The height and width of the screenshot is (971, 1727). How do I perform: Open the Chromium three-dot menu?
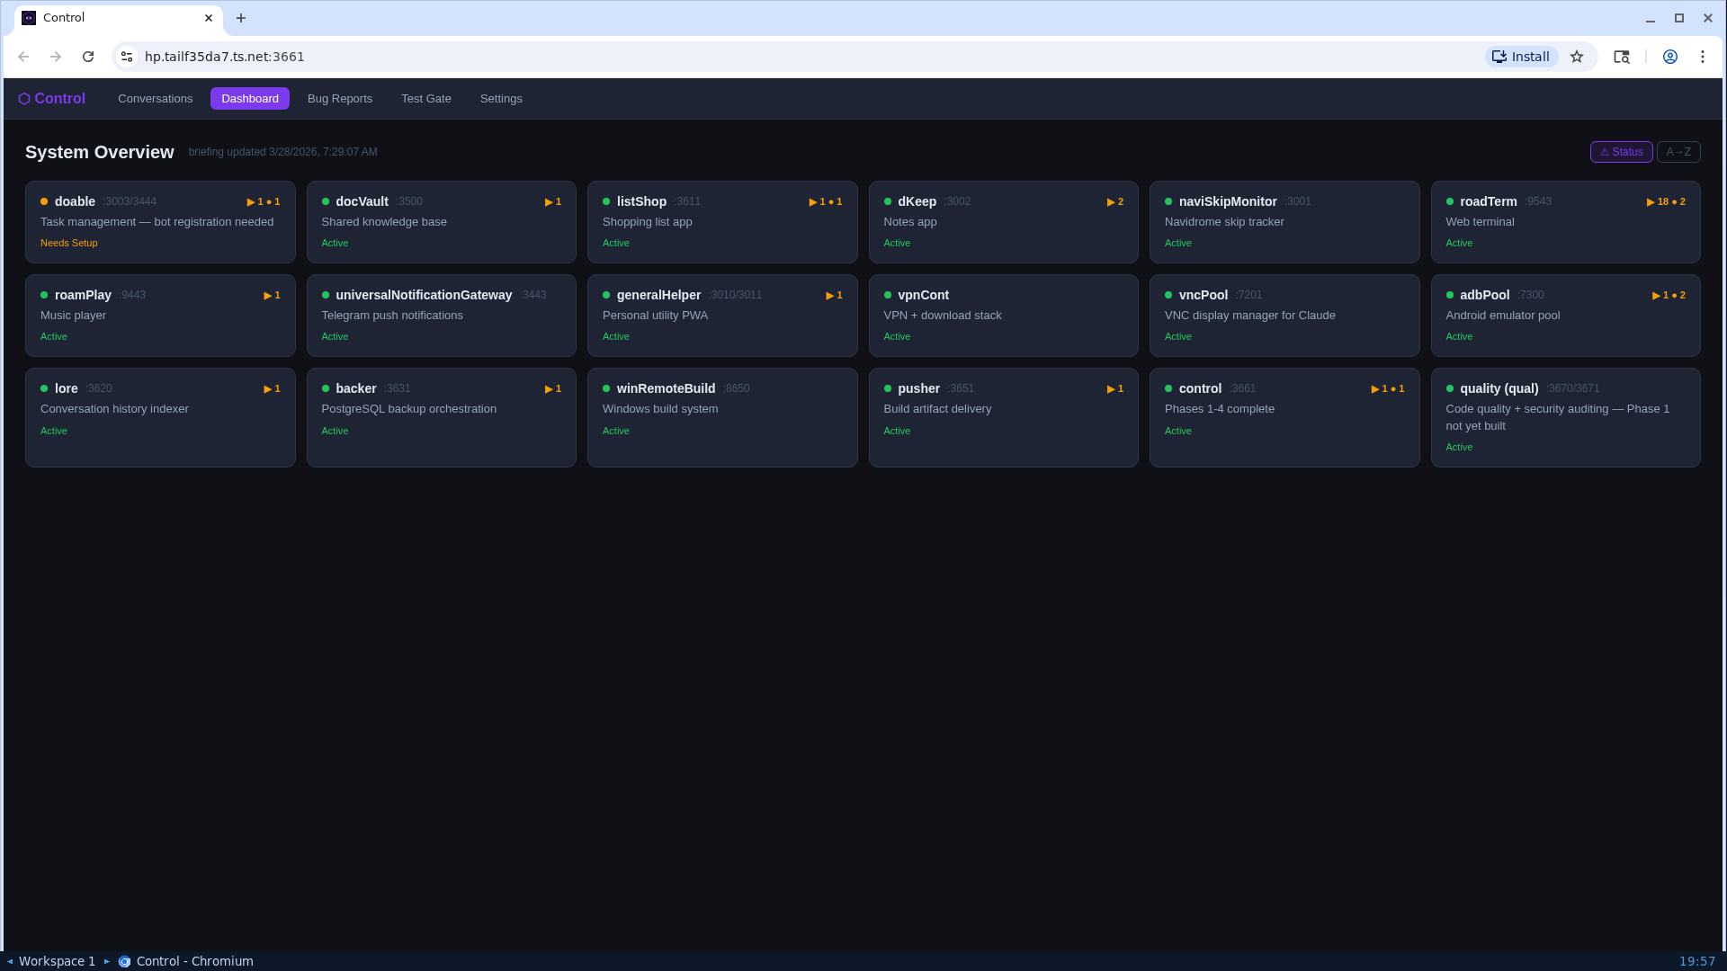1703,56
